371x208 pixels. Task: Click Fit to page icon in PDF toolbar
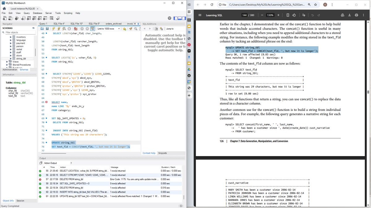point(288,15)
